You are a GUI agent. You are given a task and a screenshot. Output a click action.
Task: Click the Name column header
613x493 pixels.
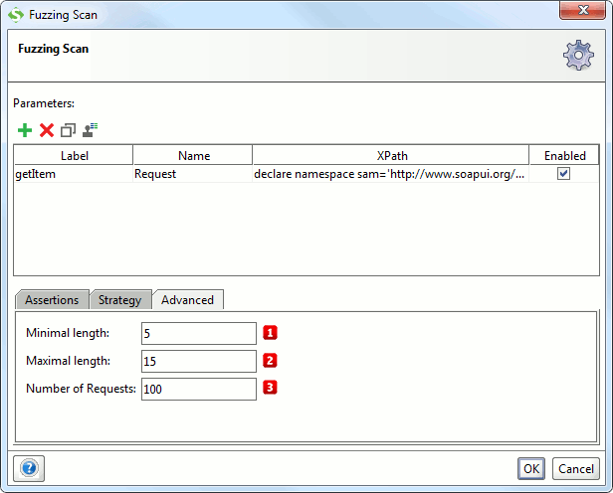point(193,155)
